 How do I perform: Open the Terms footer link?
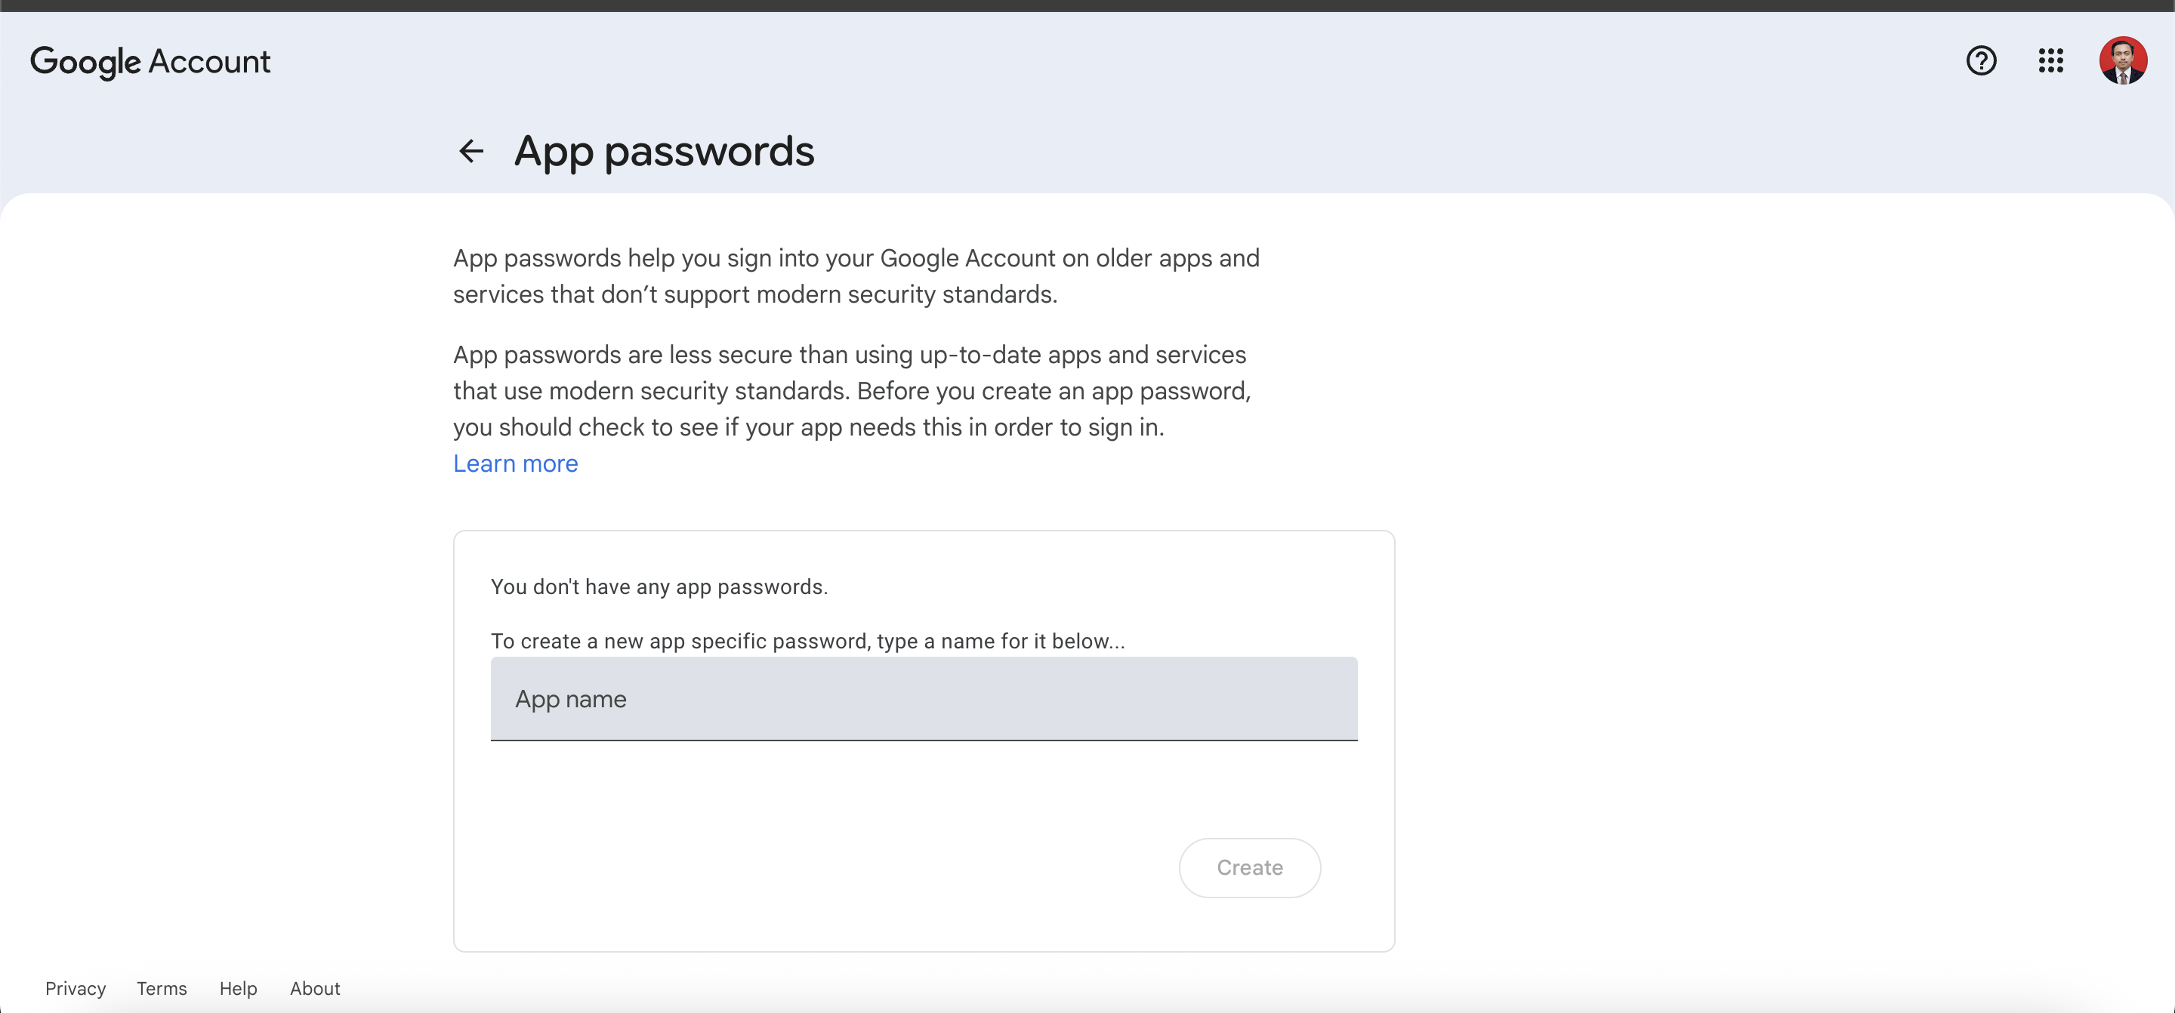(162, 989)
